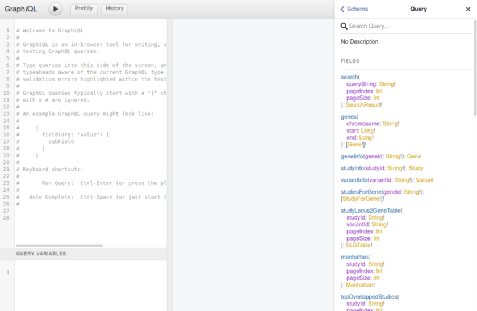The height and width of the screenshot is (311, 477).
Task: Click the Query title in docs header
Action: (x=419, y=9)
